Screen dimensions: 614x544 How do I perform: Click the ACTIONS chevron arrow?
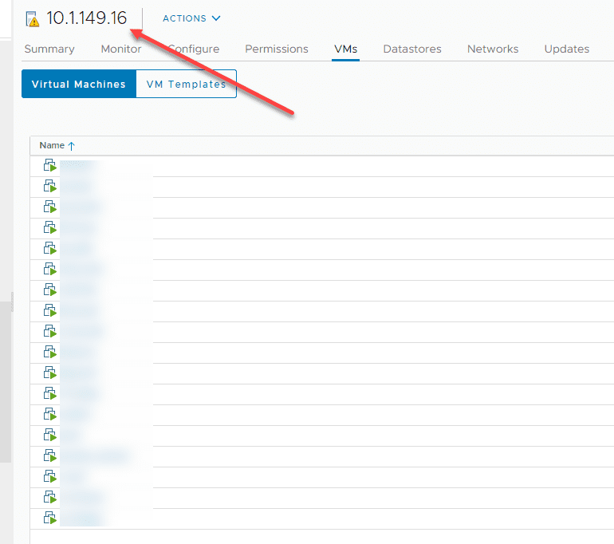tap(216, 18)
